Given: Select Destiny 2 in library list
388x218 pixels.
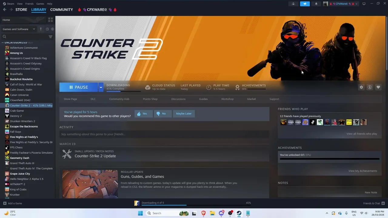Looking at the screenshot, I should [16, 116].
